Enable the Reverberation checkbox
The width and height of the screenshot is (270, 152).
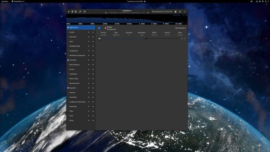pyautogui.click(x=68, y=83)
